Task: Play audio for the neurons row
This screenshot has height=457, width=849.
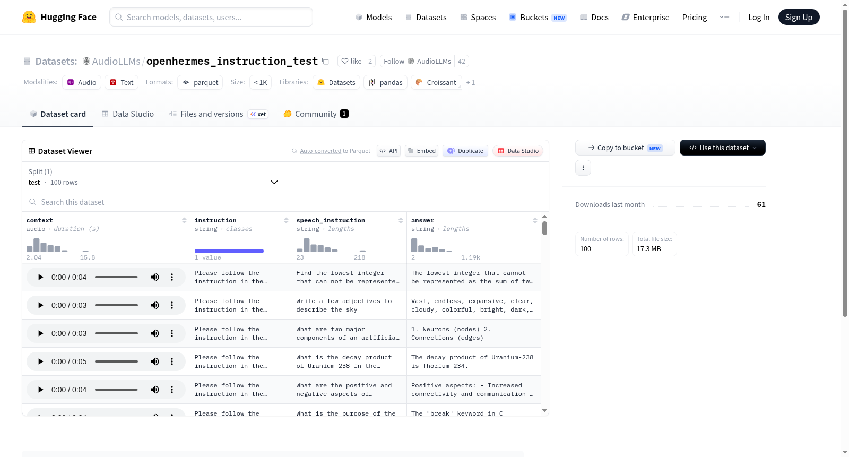Action: click(x=40, y=333)
